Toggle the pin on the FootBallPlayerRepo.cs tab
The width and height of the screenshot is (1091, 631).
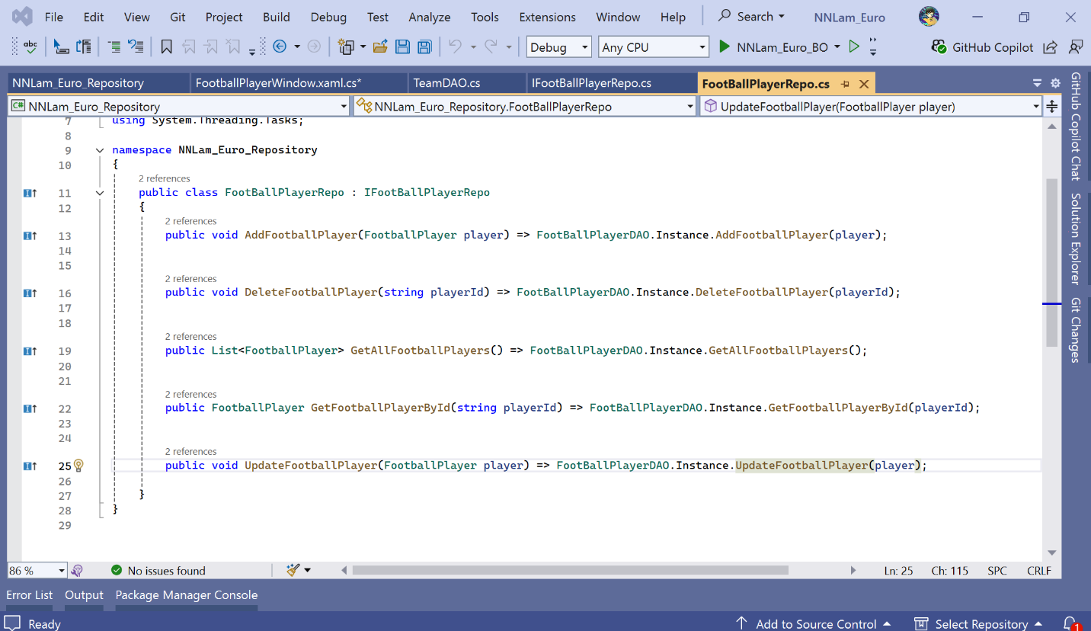pos(845,84)
